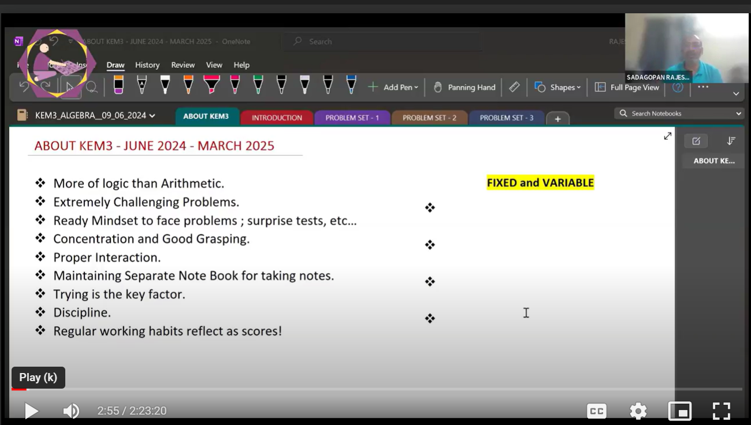751x425 pixels.
Task: Click the video progress bar
Action: [375, 389]
